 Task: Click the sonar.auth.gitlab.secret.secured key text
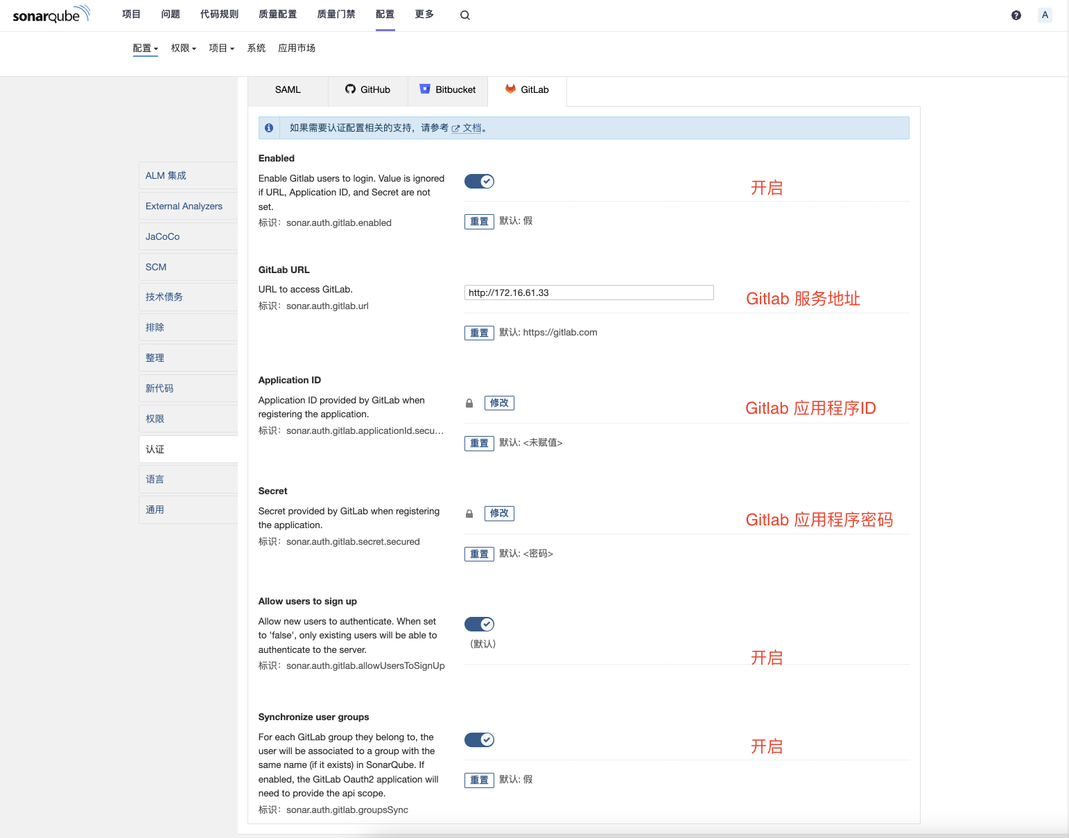tap(353, 542)
